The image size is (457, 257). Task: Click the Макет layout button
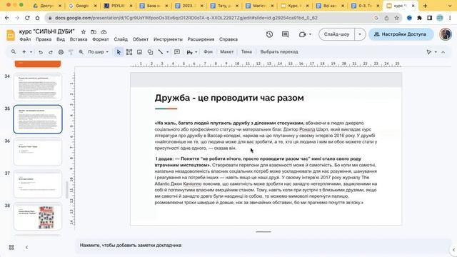[x=227, y=51]
